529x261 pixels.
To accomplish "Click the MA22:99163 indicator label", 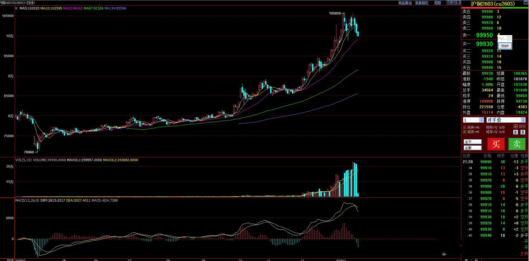I will point(73,8).
